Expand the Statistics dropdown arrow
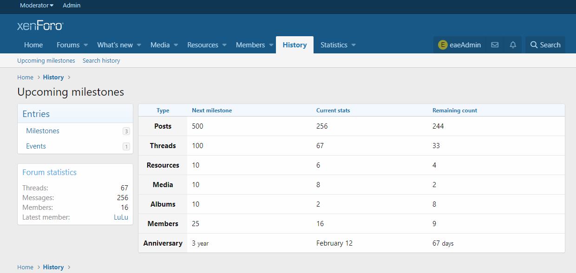Viewport: 576px width, 273px height. 353,45
